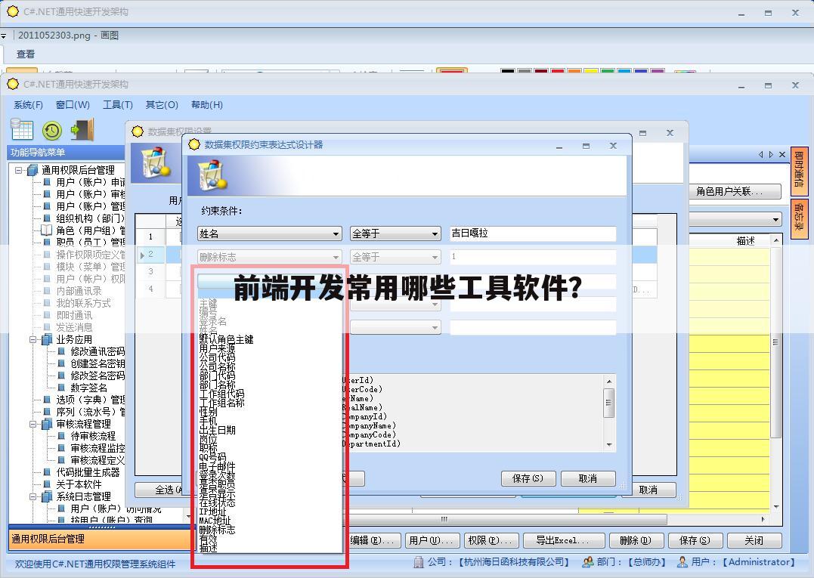Open the 窗口(W) menu
This screenshot has width=814, height=578.
point(73,105)
